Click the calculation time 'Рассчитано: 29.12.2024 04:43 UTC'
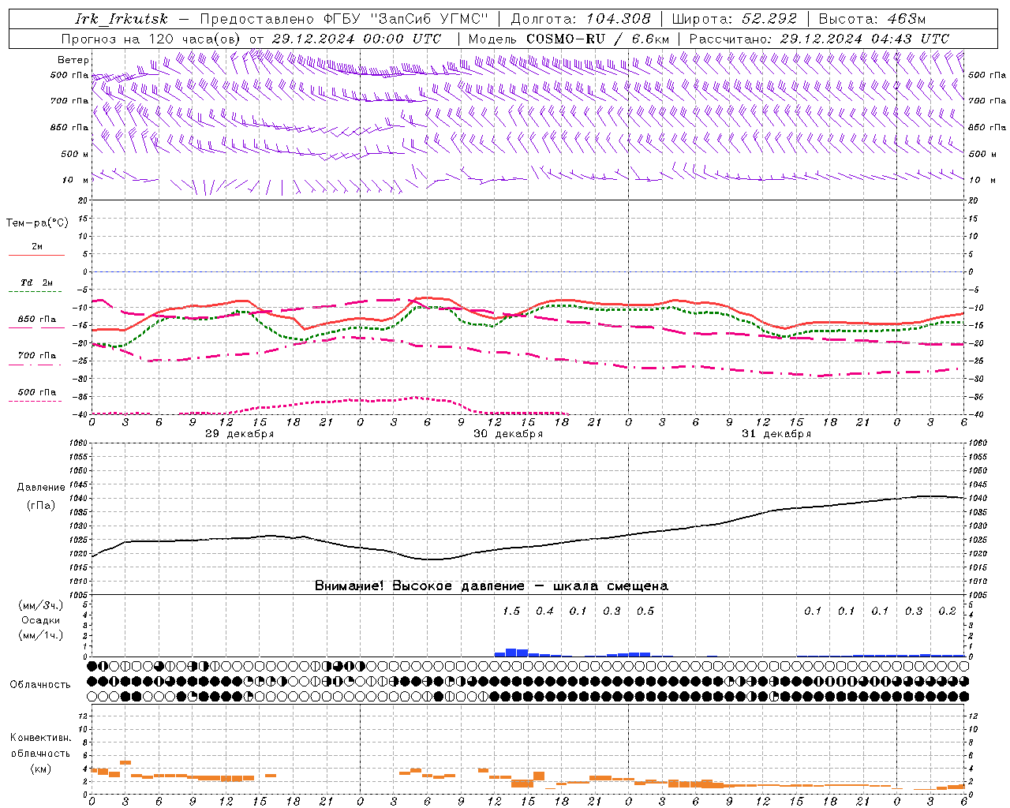The height and width of the screenshot is (808, 1010). [819, 39]
